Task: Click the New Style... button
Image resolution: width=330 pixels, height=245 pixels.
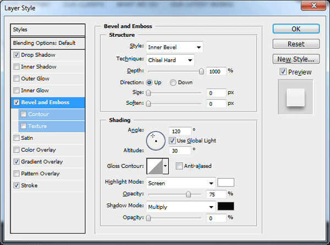Action: pos(296,59)
